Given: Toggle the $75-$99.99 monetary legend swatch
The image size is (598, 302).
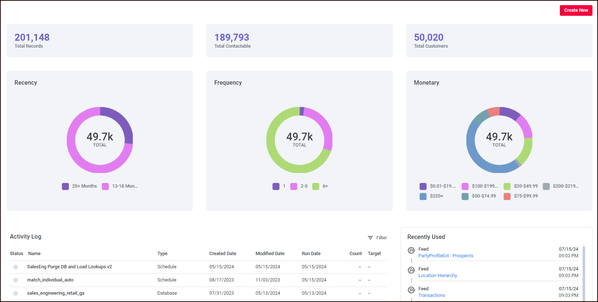Looking at the screenshot, I should click(507, 196).
